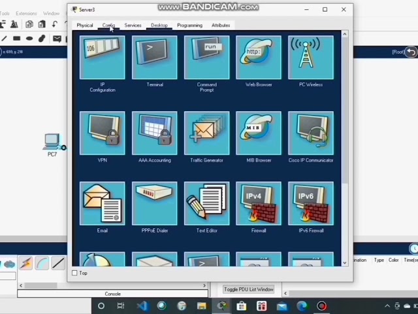The image size is (418, 314).
Task: Click the Windows Start button in taskbar
Action: pyautogui.click(x=101, y=305)
